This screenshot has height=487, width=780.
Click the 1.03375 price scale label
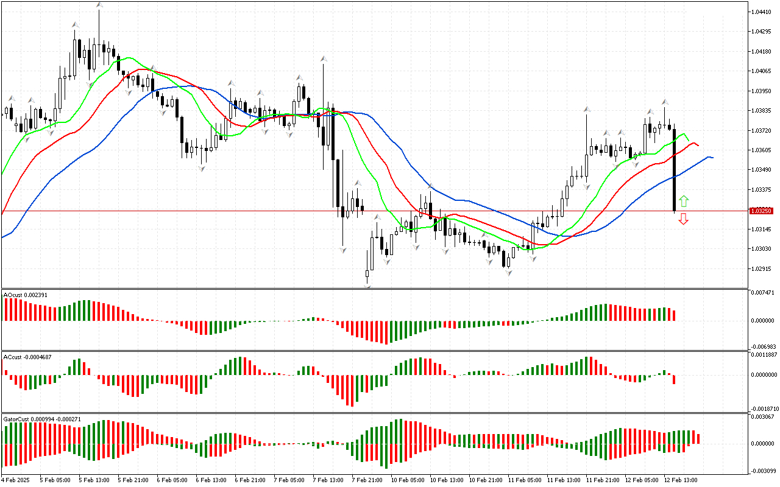point(760,190)
